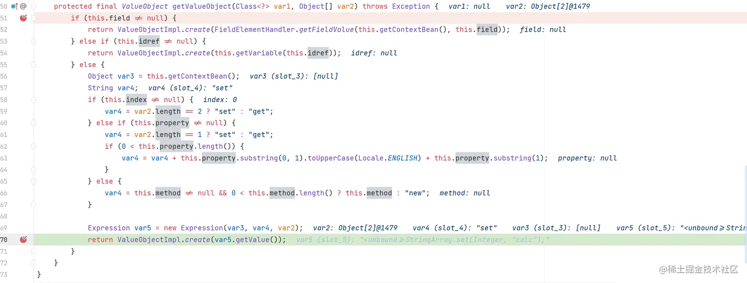
Task: Click line number 63 in the gutter
Action: click(4, 158)
